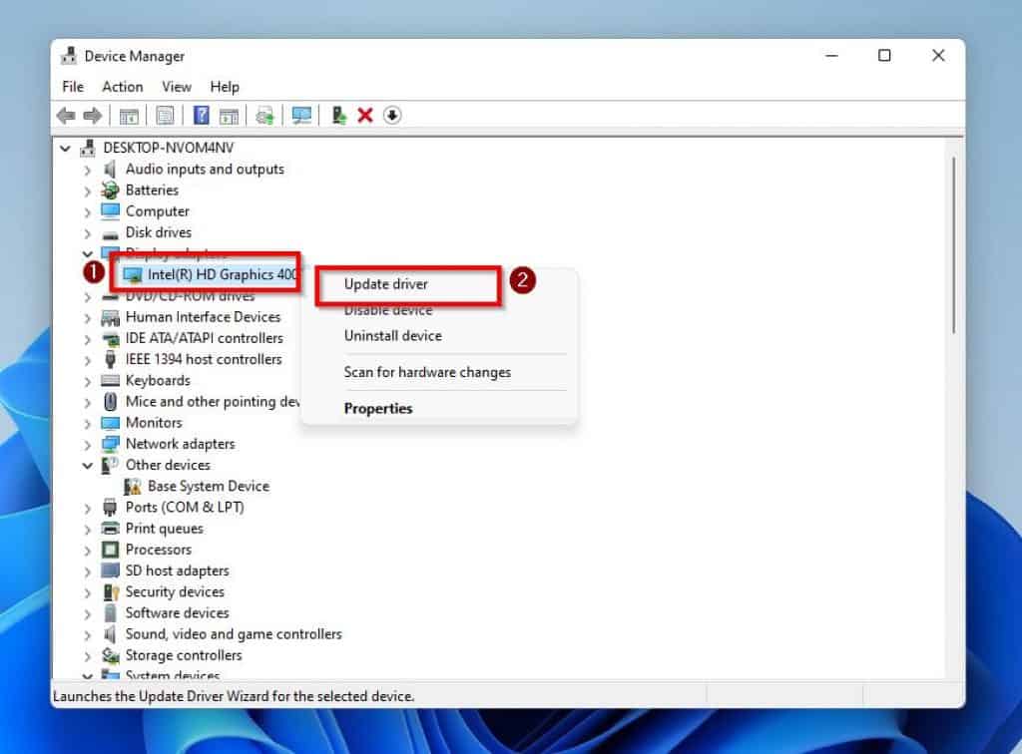
Task: Click the mouse icon for Mice and pointing devices
Action: (x=110, y=402)
